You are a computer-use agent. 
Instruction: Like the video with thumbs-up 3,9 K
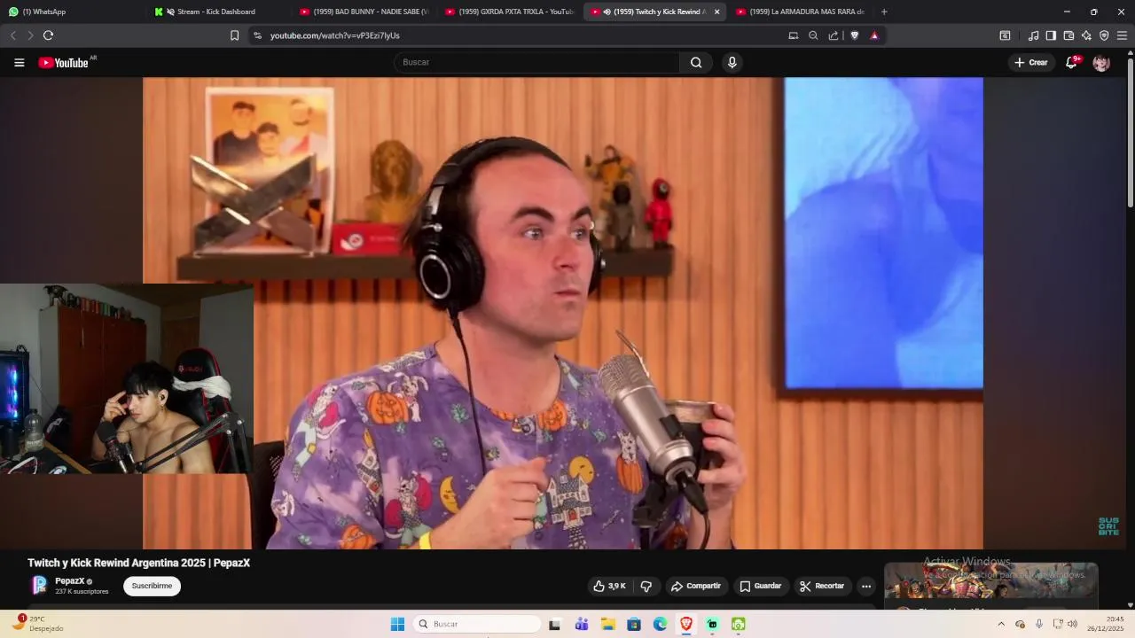point(610,586)
